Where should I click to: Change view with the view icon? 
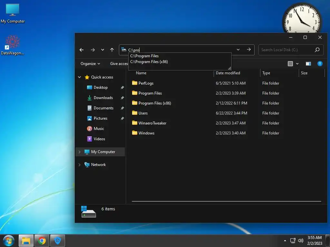[290, 64]
